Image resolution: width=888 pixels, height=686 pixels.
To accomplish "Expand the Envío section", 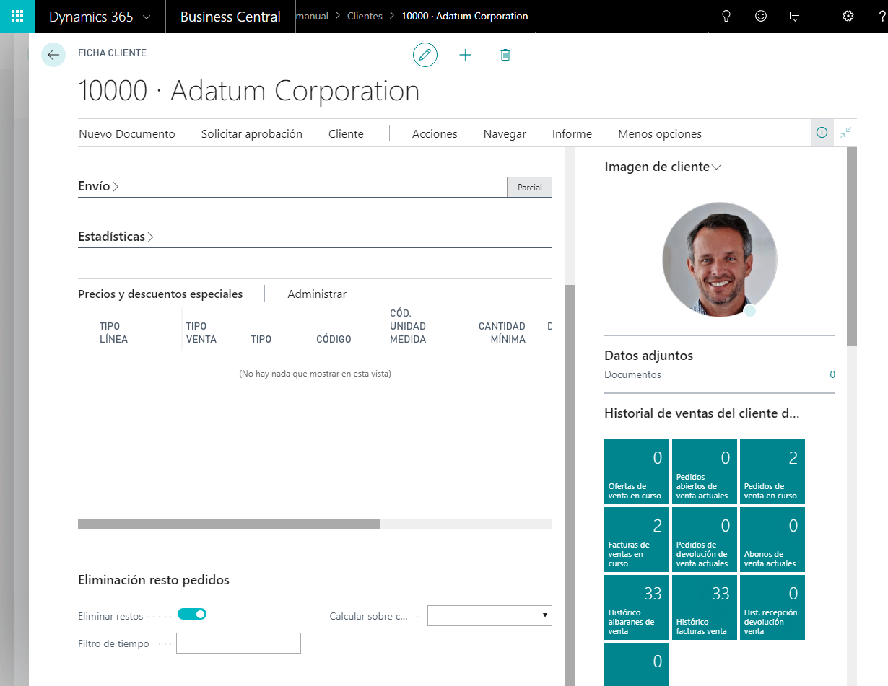I will pyautogui.click(x=98, y=186).
